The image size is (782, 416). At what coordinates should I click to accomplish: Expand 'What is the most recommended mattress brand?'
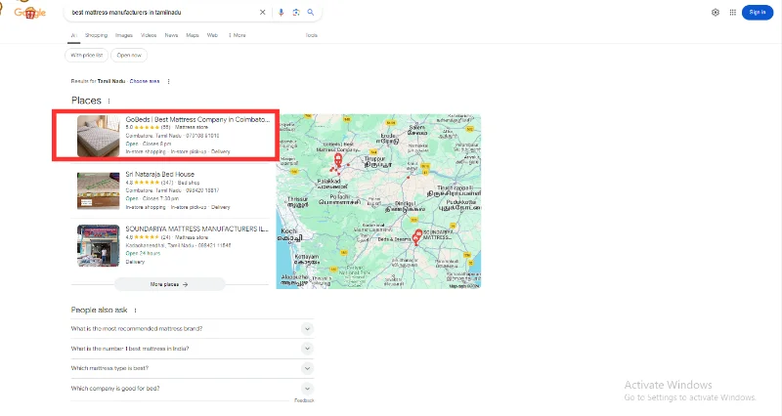192,329
